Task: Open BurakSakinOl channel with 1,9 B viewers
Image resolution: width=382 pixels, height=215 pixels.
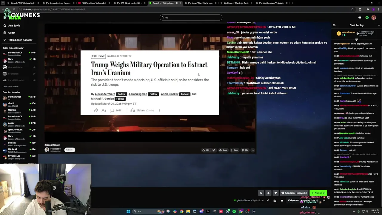Action: 19,54
